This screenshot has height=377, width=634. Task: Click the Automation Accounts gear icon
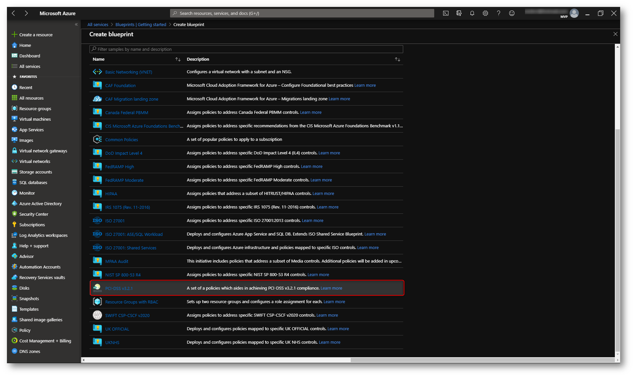14,267
